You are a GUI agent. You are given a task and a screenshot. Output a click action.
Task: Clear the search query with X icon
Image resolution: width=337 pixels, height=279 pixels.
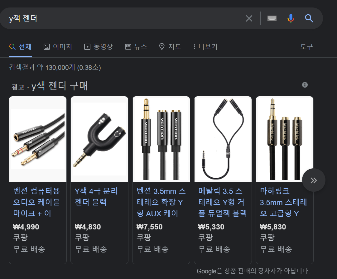249,18
